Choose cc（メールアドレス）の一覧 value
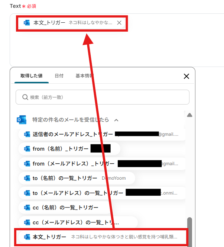The height and width of the screenshot is (247, 224). tap(78, 222)
